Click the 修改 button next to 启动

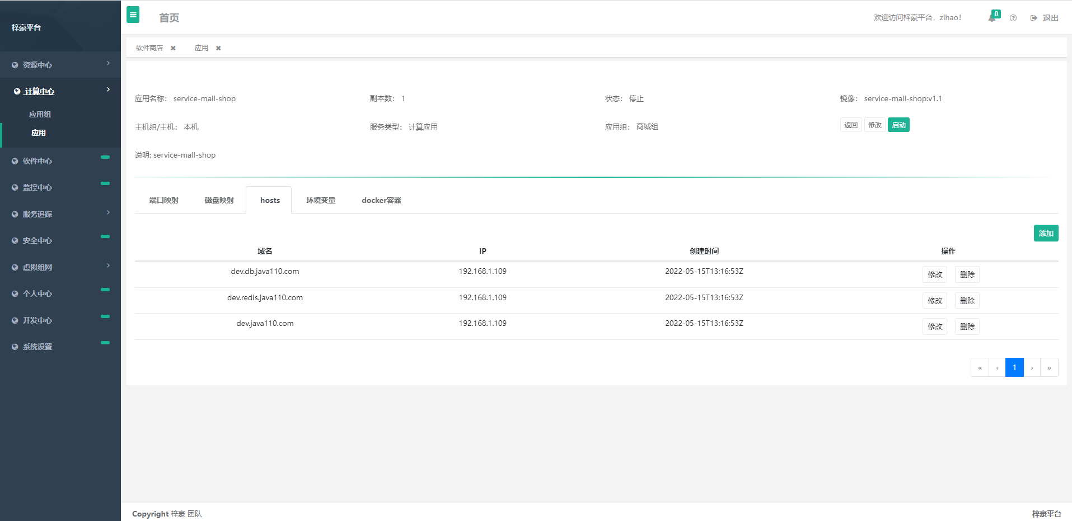coord(875,125)
